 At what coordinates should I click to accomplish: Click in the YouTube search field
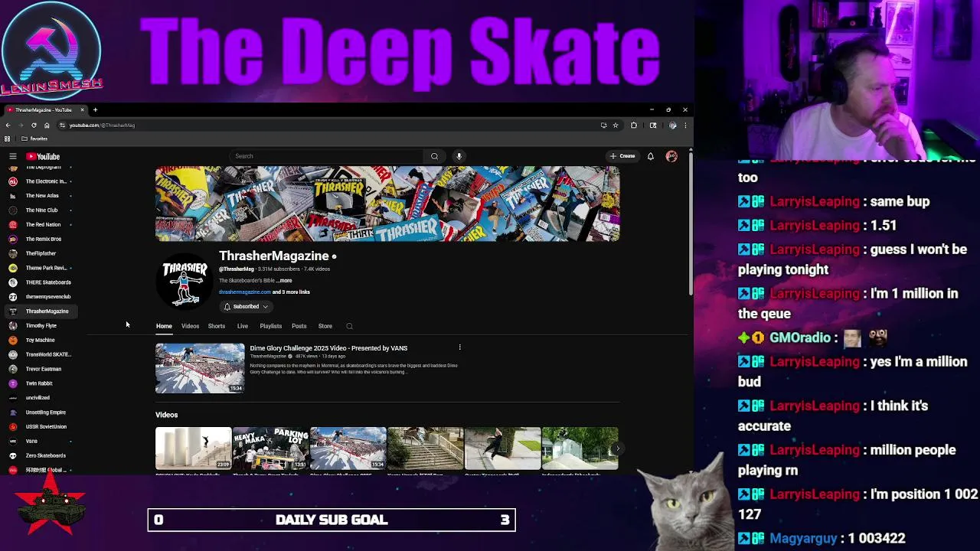point(327,156)
